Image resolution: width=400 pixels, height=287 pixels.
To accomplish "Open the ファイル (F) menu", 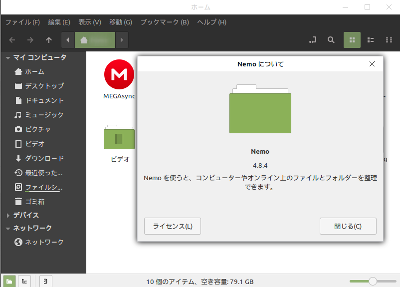I will pos(23,22).
